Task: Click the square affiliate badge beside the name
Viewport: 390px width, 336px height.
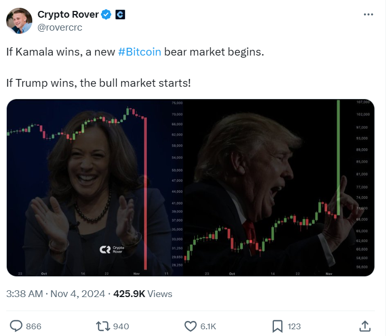Action: (x=120, y=15)
